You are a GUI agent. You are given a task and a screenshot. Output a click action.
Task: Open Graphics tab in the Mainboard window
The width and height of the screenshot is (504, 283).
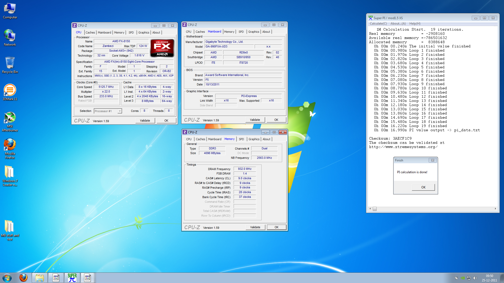[254, 32]
